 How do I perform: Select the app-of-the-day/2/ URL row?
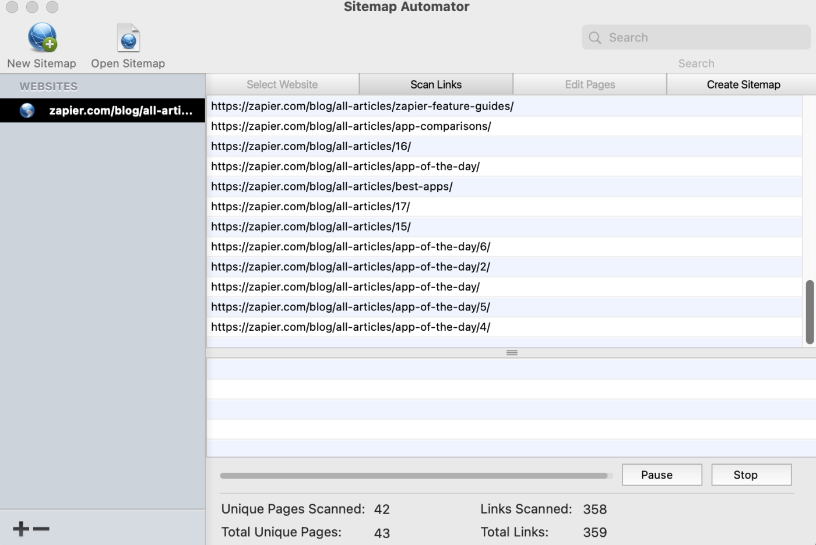(504, 267)
